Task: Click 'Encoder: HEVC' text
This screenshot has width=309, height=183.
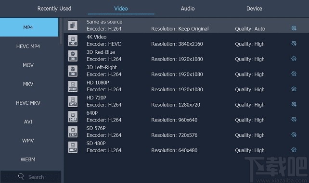Action: coord(103,44)
